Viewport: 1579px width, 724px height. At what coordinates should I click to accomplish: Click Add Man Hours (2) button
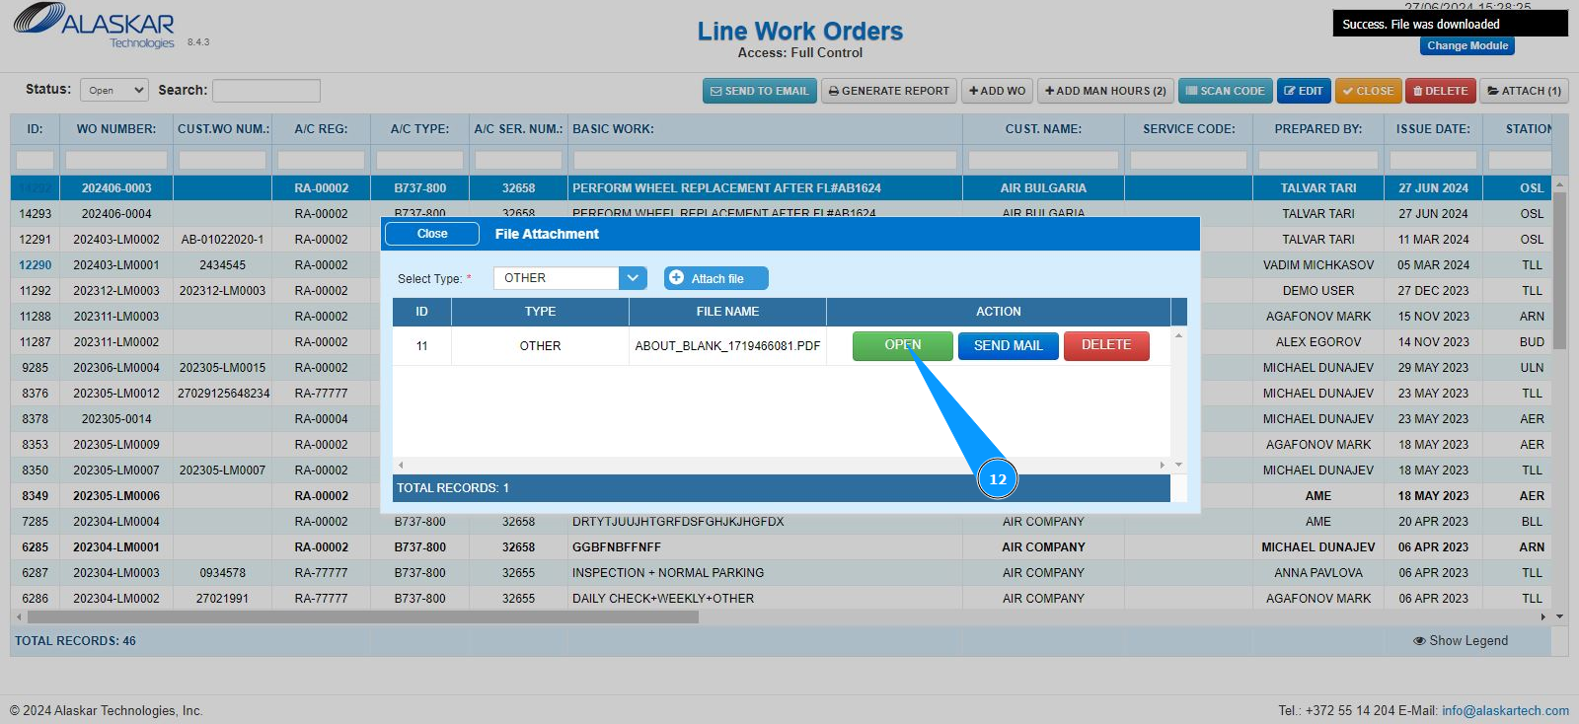pyautogui.click(x=1105, y=91)
